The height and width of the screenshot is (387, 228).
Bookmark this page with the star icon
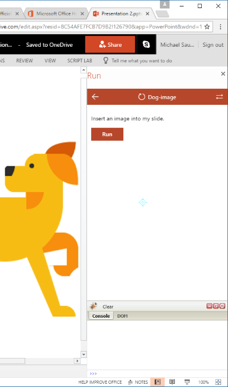point(207,27)
